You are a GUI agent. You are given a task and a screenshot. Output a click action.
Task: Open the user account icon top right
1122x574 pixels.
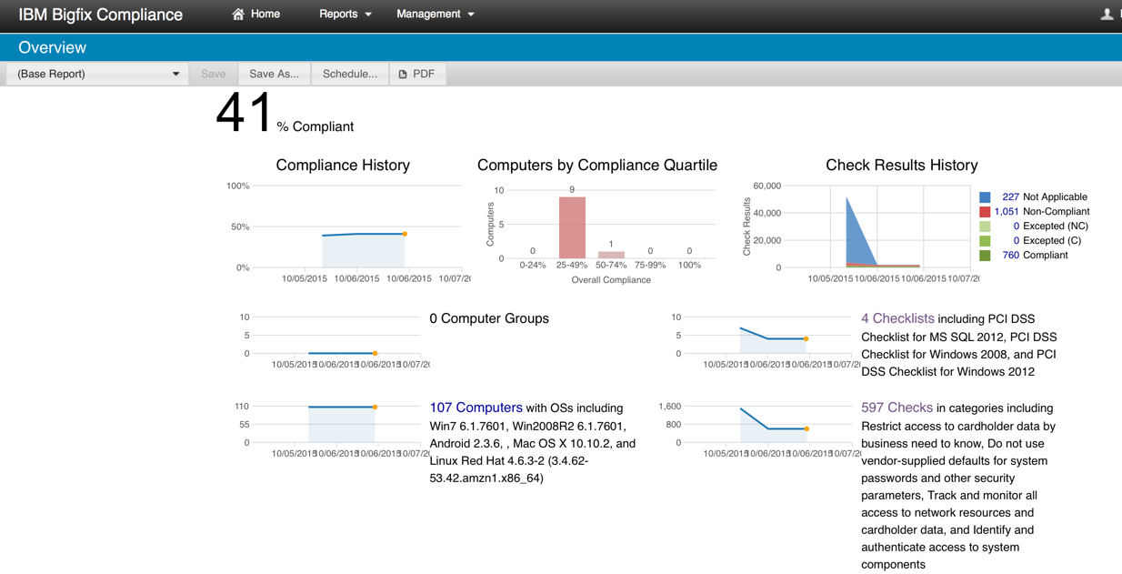click(x=1107, y=15)
